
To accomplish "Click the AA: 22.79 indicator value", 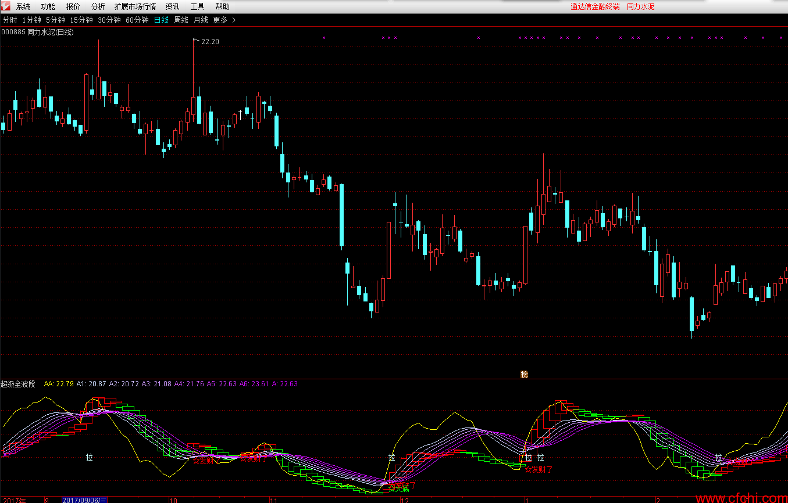I will (x=59, y=384).
